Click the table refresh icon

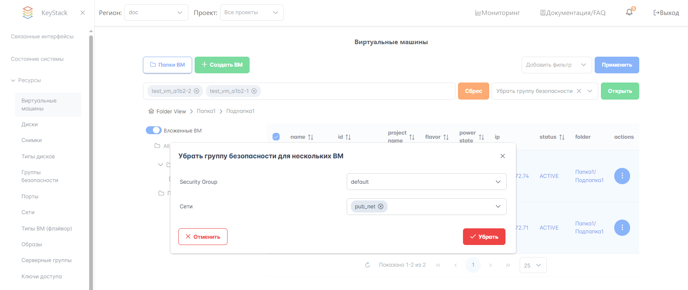(368, 265)
